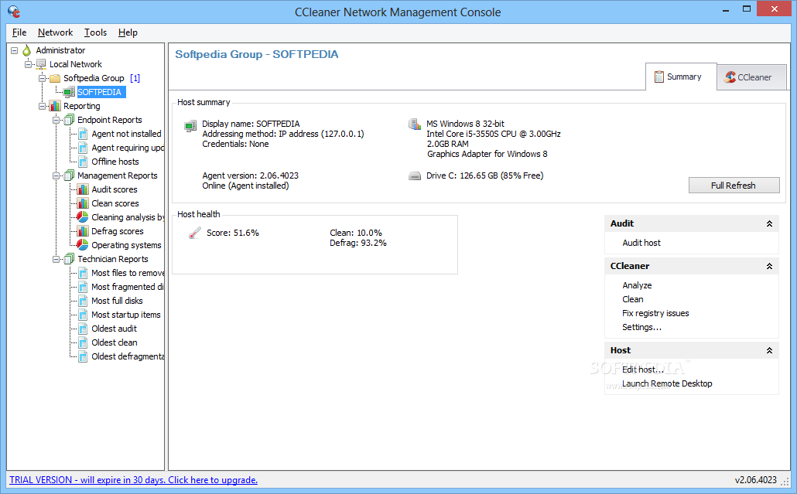Image resolution: width=797 pixels, height=494 pixels.
Task: Open CCleaner Settings...
Action: [642, 328]
